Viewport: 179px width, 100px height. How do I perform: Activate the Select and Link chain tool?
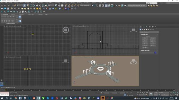pyautogui.click(x=9, y=6)
